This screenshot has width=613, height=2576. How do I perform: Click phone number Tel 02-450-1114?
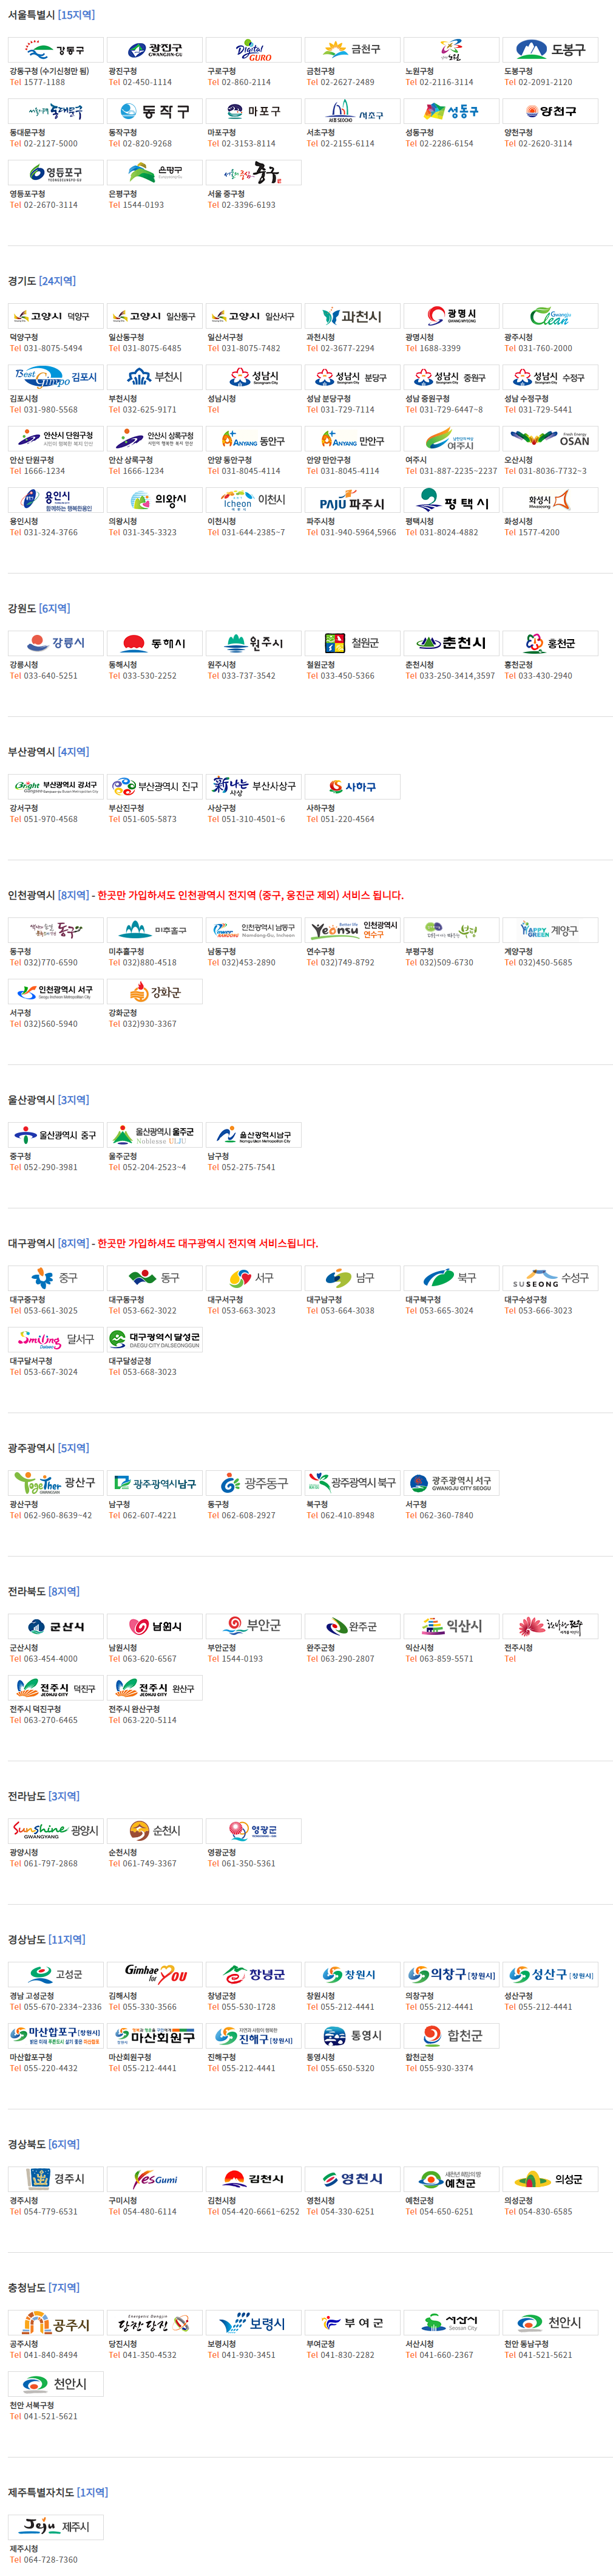[140, 82]
